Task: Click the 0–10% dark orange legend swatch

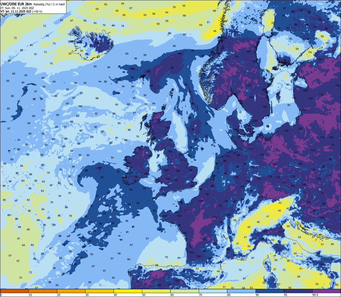Action: tap(14, 291)
